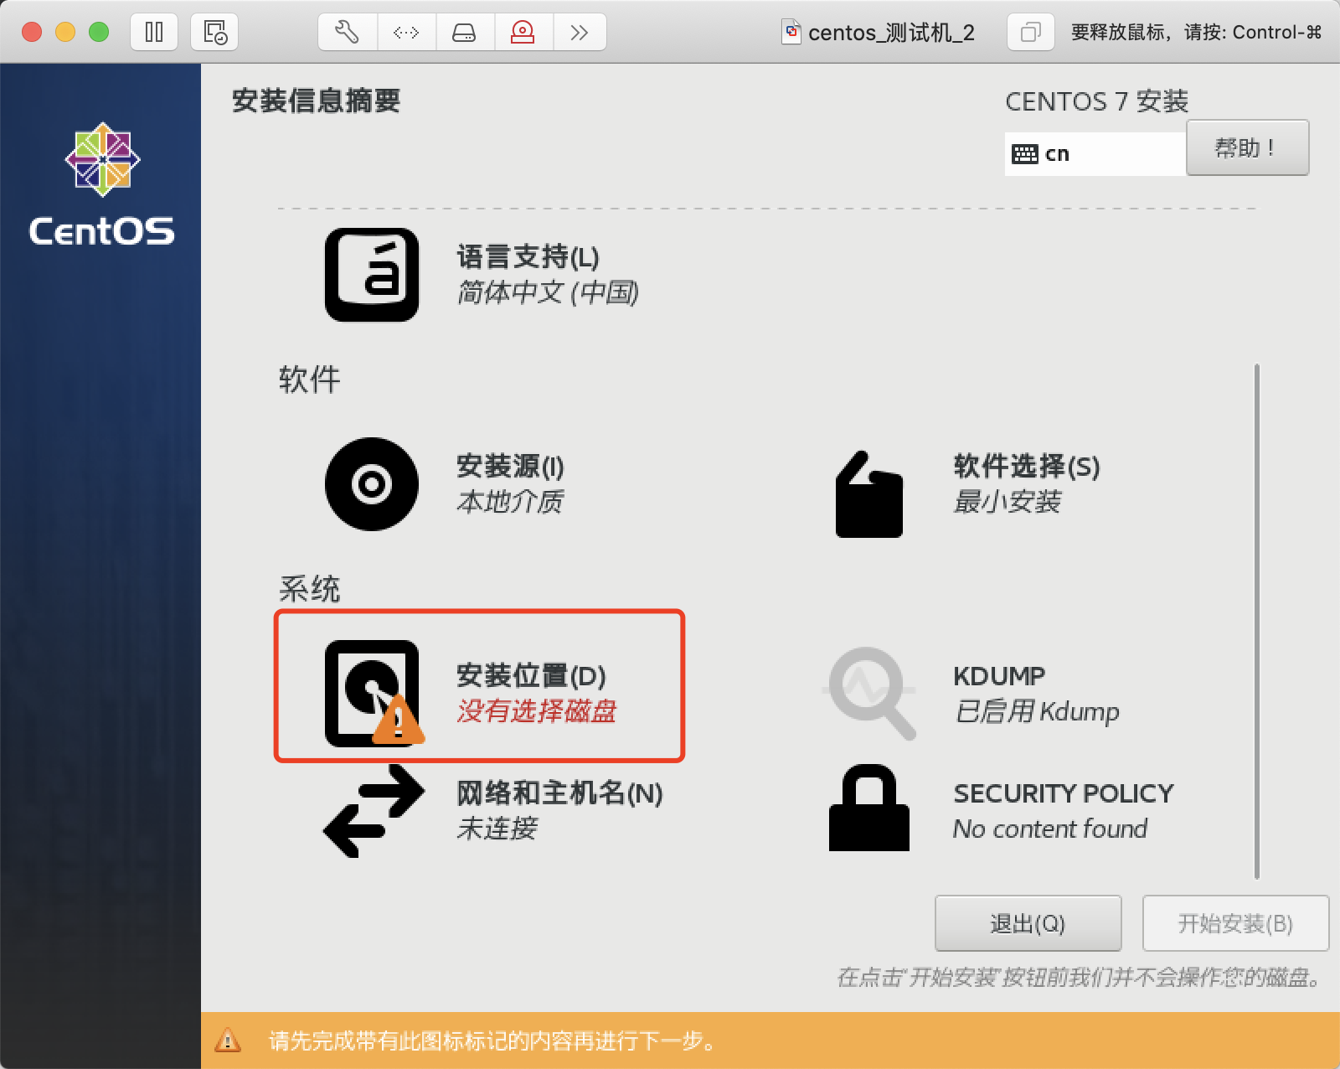
Task: Click the vertical scrollbar on the right
Action: click(1256, 621)
